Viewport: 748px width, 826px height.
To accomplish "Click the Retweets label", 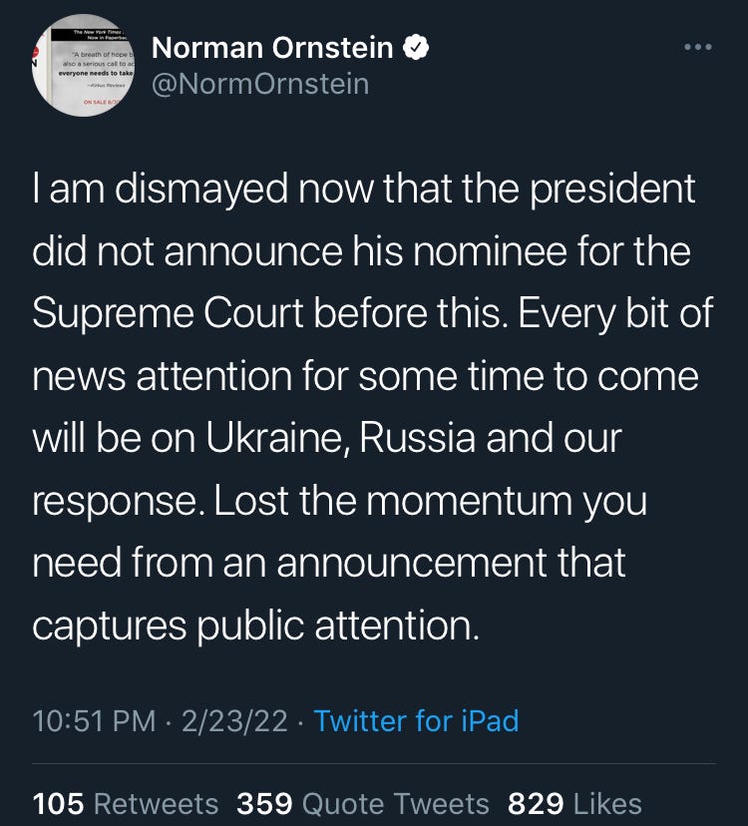I will [156, 804].
